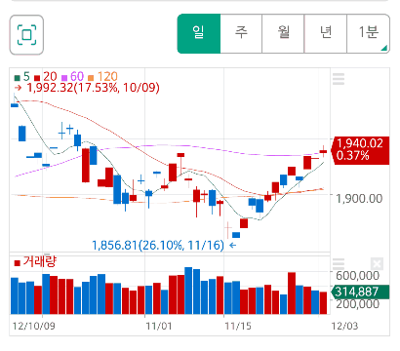400x351 pixels.
Task: Open the price chart hamburger menu
Action: tap(339, 79)
